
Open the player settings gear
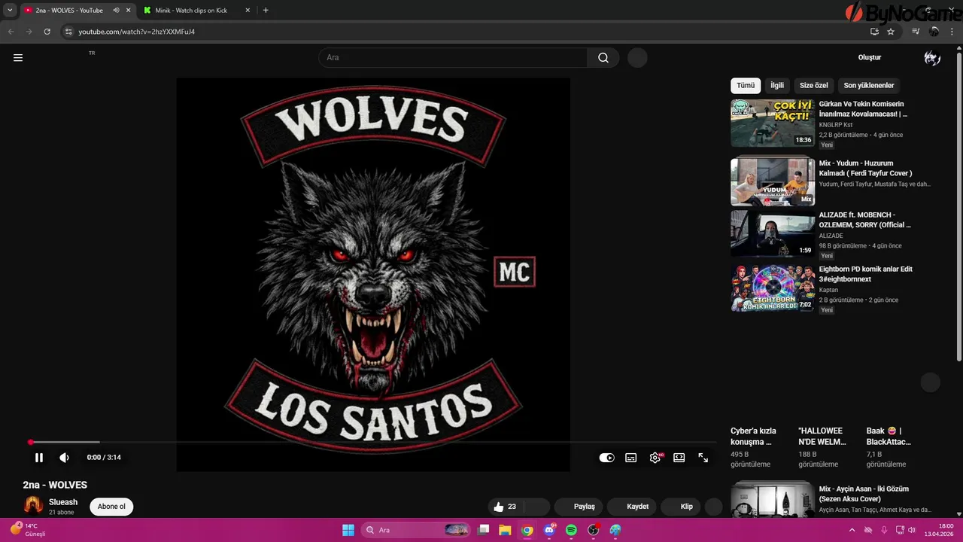pos(655,458)
